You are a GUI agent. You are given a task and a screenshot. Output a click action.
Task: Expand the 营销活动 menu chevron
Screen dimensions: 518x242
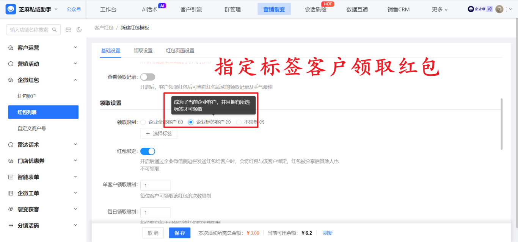pyautogui.click(x=75, y=64)
